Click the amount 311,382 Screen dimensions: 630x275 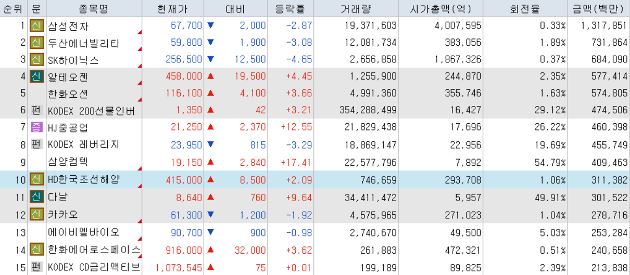click(x=610, y=179)
